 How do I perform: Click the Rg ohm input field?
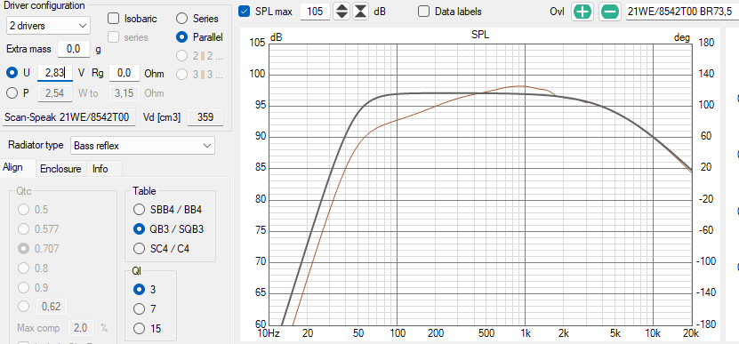(x=125, y=73)
